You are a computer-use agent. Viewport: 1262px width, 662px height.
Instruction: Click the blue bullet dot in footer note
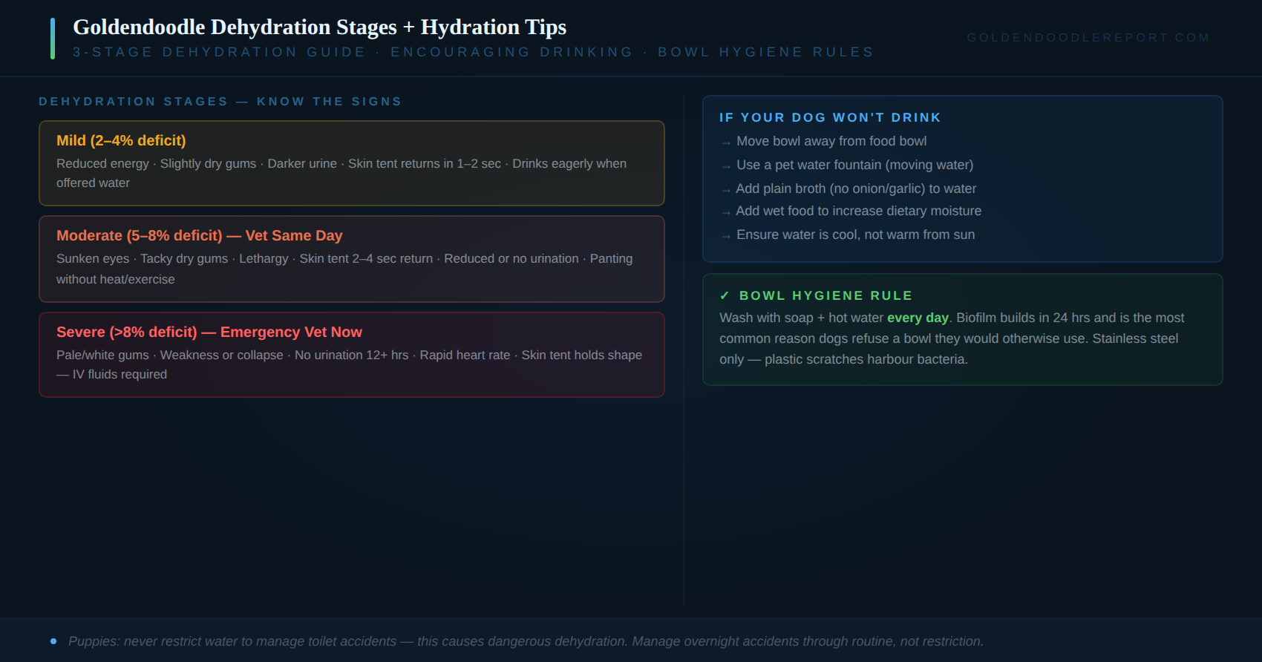click(53, 641)
